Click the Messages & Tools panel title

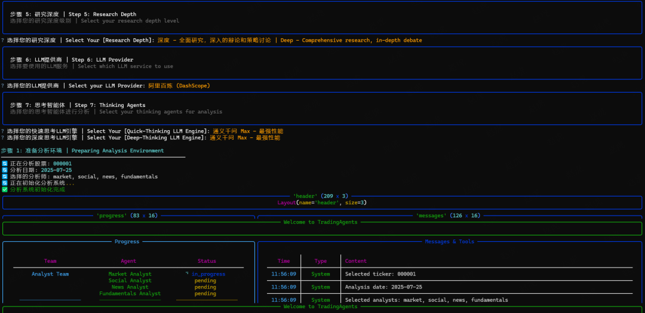coord(450,241)
